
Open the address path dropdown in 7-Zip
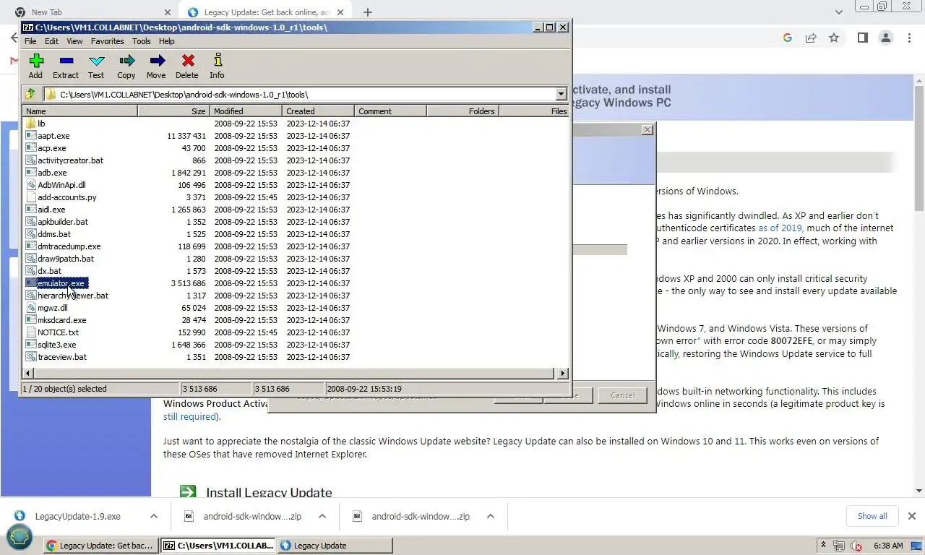561,94
